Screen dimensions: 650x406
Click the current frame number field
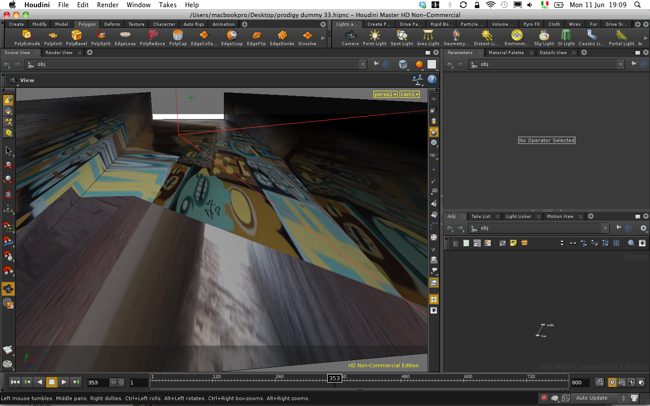coord(98,383)
